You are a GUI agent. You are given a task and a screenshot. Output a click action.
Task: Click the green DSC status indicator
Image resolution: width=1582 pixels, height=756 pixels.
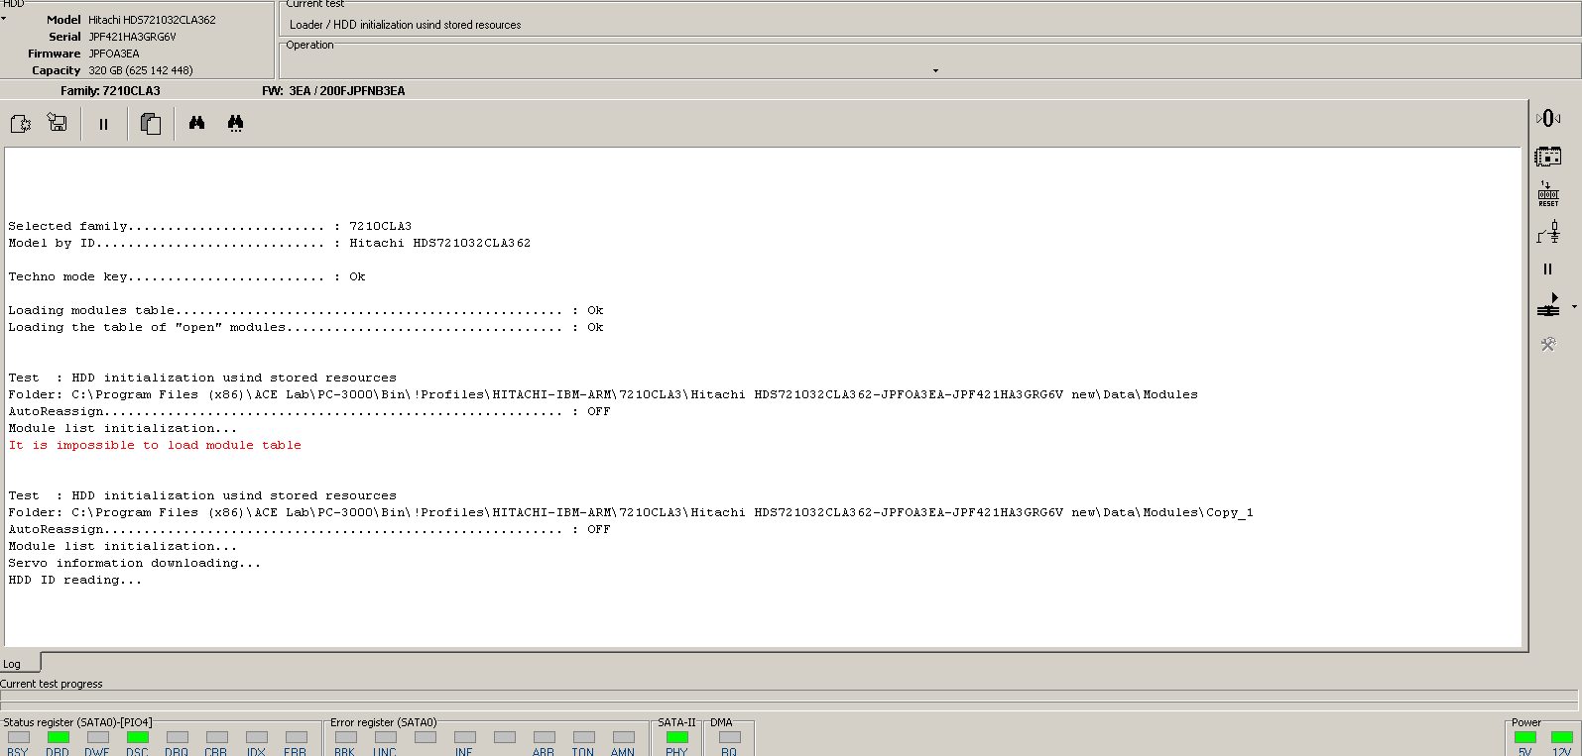(137, 737)
